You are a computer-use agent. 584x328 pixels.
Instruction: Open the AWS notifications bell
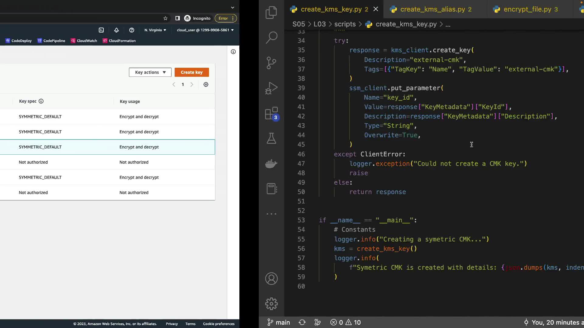[116, 30]
